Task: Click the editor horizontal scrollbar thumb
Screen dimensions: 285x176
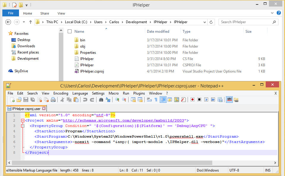Action: 116,163
